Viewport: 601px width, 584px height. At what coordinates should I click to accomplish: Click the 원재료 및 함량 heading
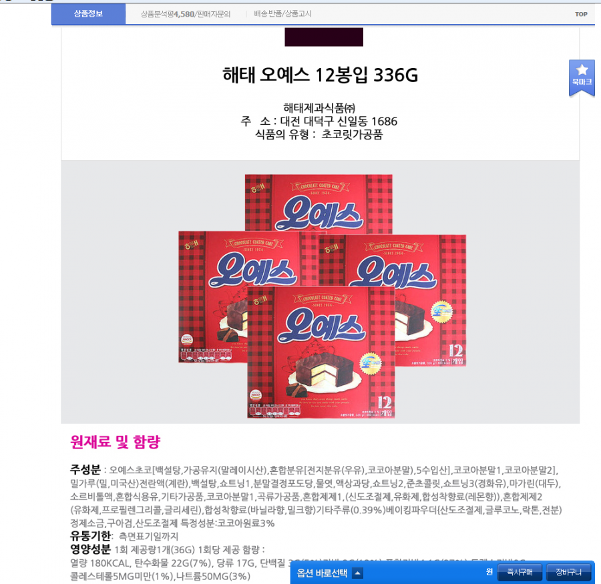[x=116, y=442]
